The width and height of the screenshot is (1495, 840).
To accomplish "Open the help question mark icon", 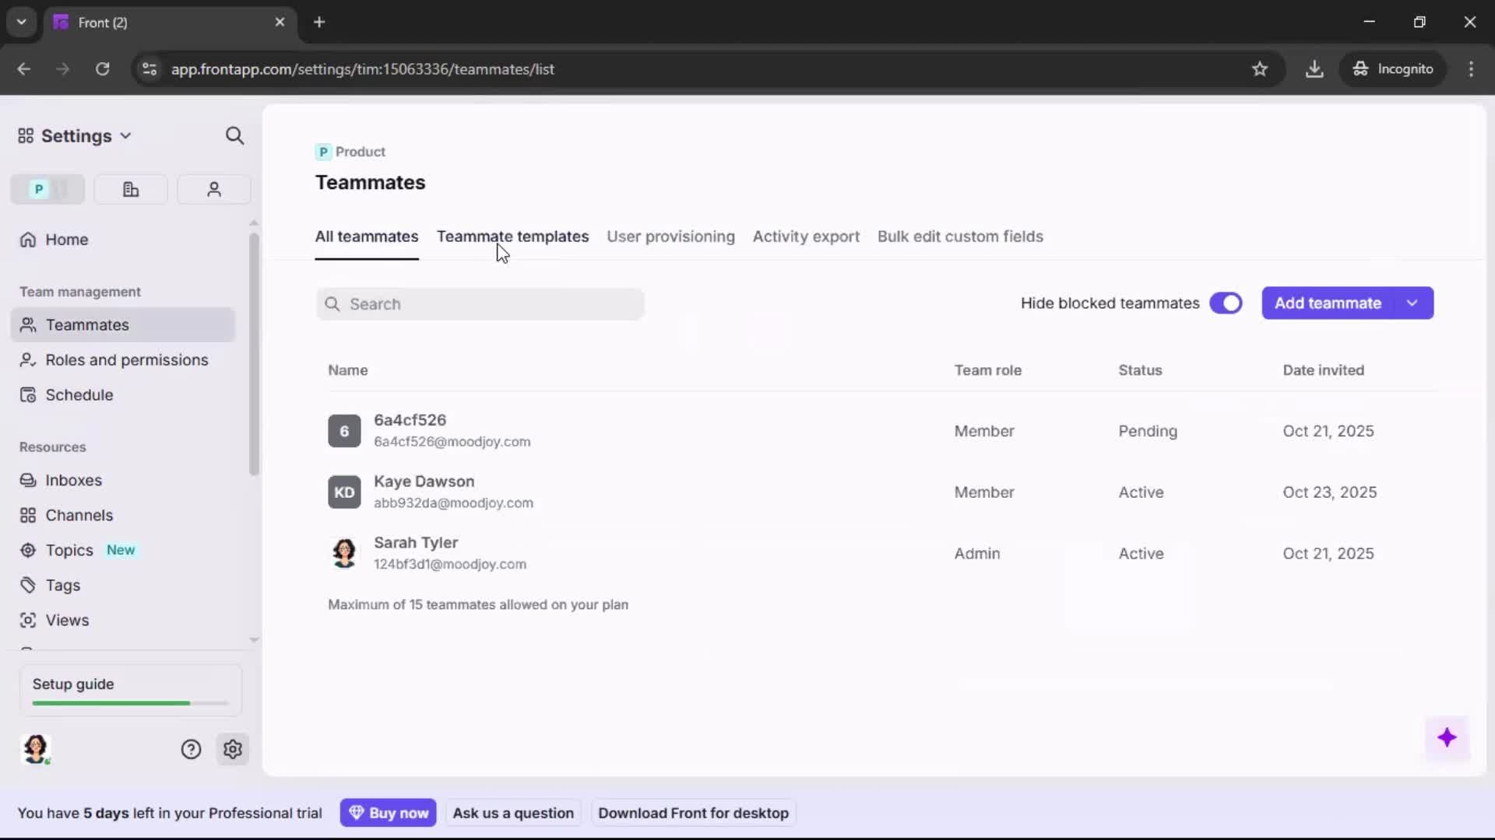I will 192,749.
